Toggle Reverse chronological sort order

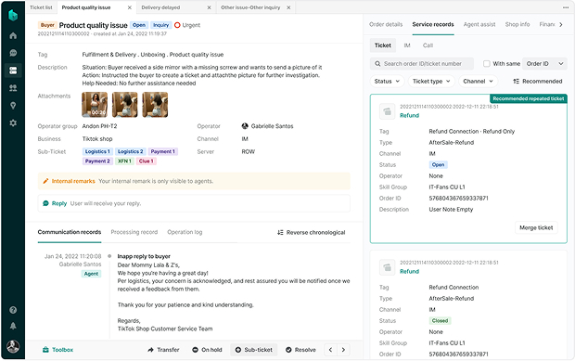click(x=311, y=232)
